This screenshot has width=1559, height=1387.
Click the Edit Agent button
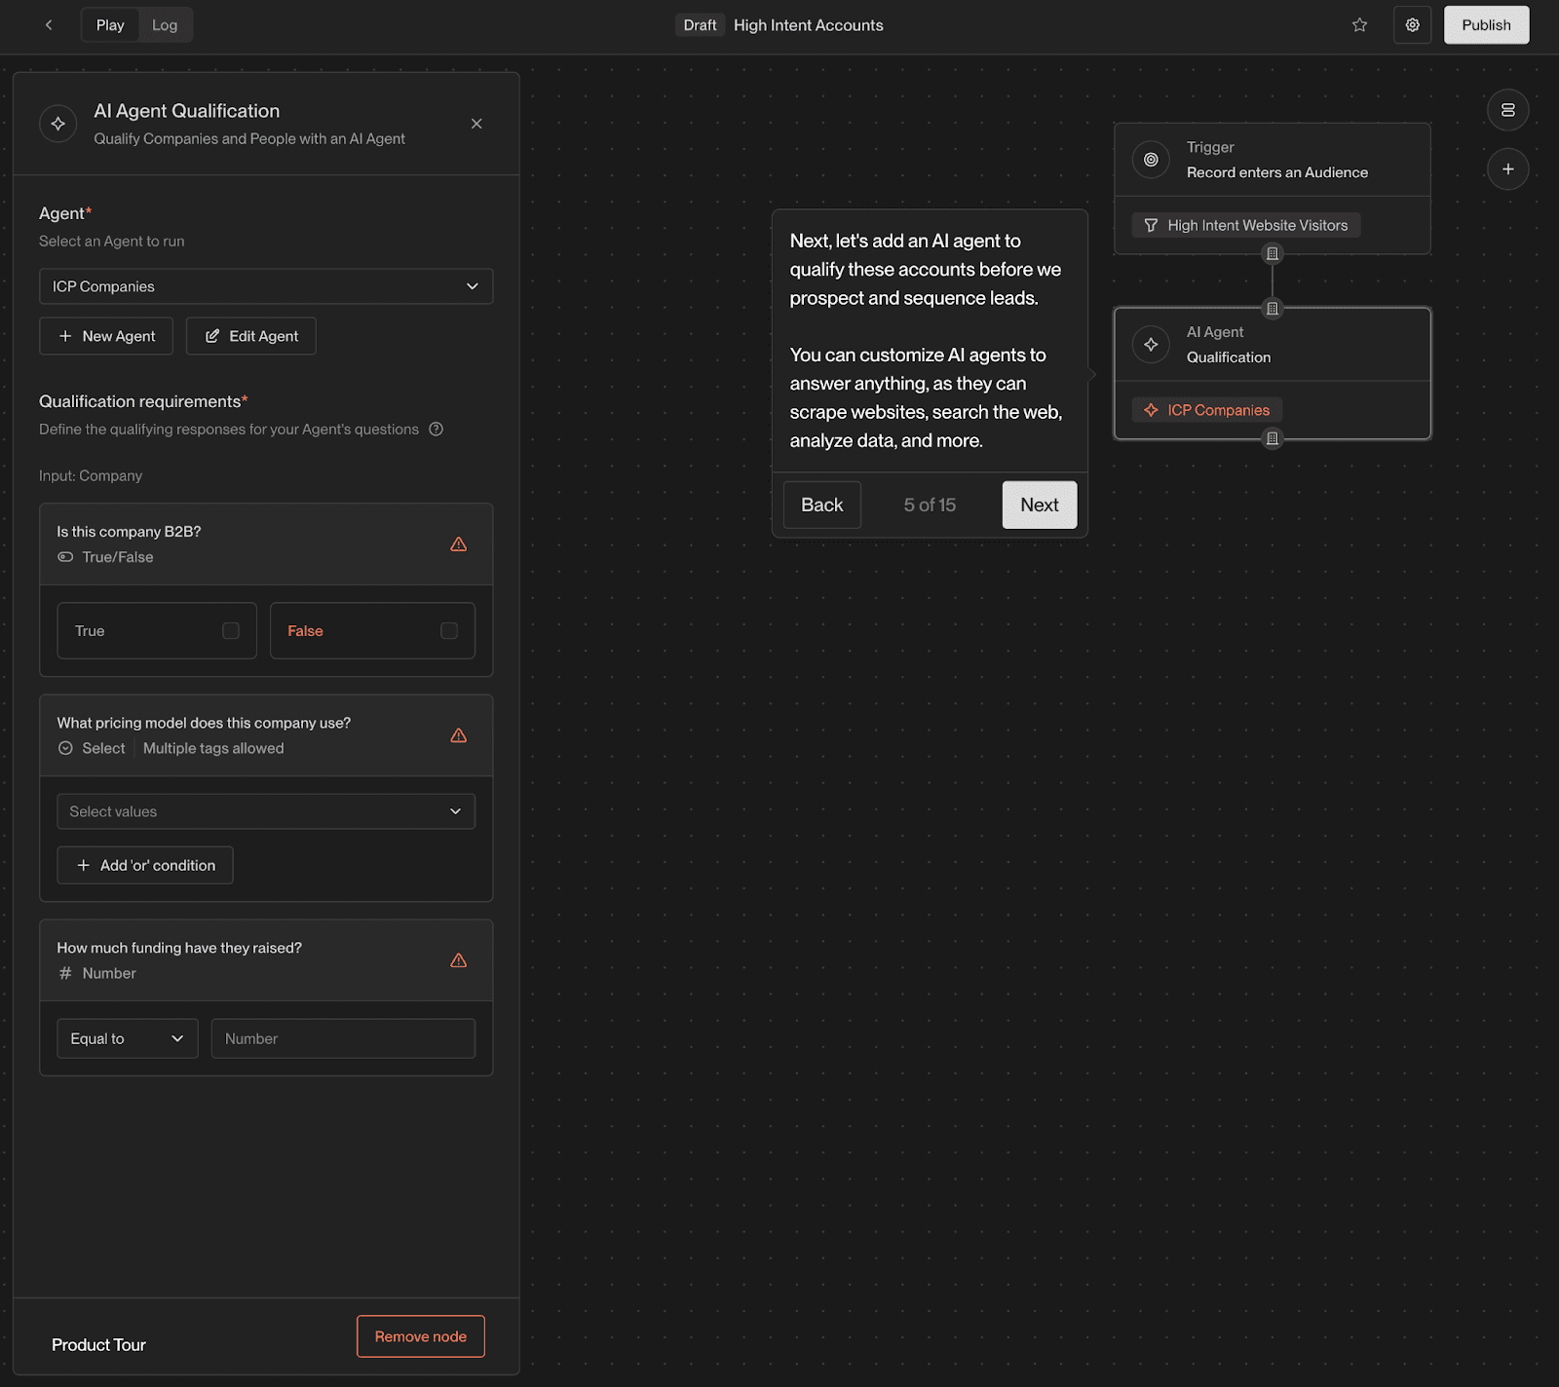pos(251,336)
